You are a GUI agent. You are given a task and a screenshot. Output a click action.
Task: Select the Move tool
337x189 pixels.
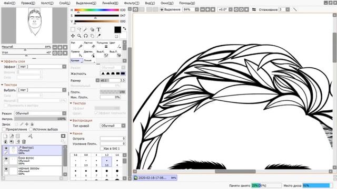[x=73, y=36]
